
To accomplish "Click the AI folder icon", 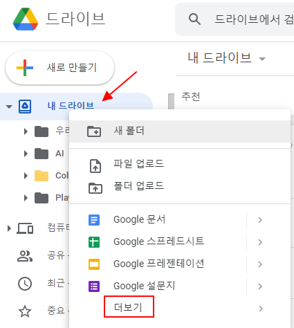I will [42, 154].
